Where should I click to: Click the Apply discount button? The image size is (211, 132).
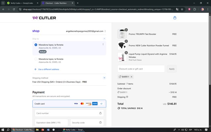[172, 69]
